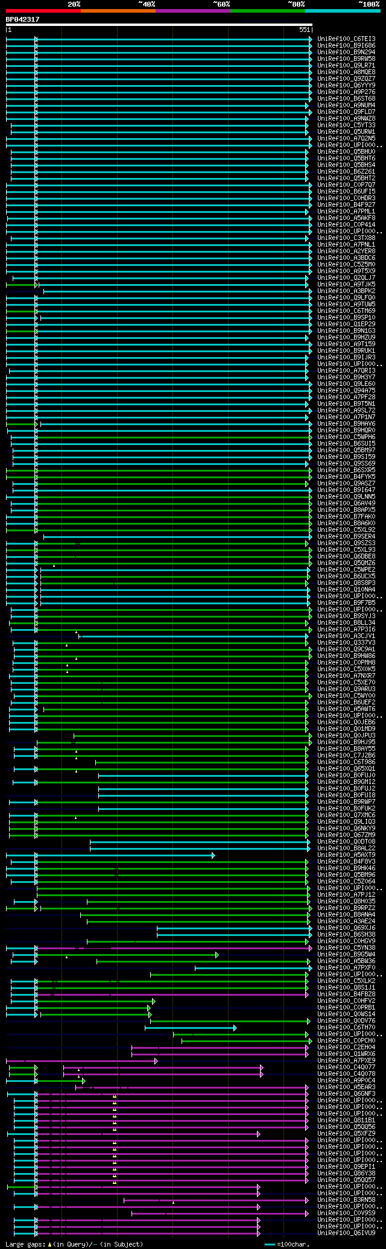386x1249 pixels.
Task: Select the UniRef100_B8AY55 label
Action: pyautogui.click(x=346, y=749)
